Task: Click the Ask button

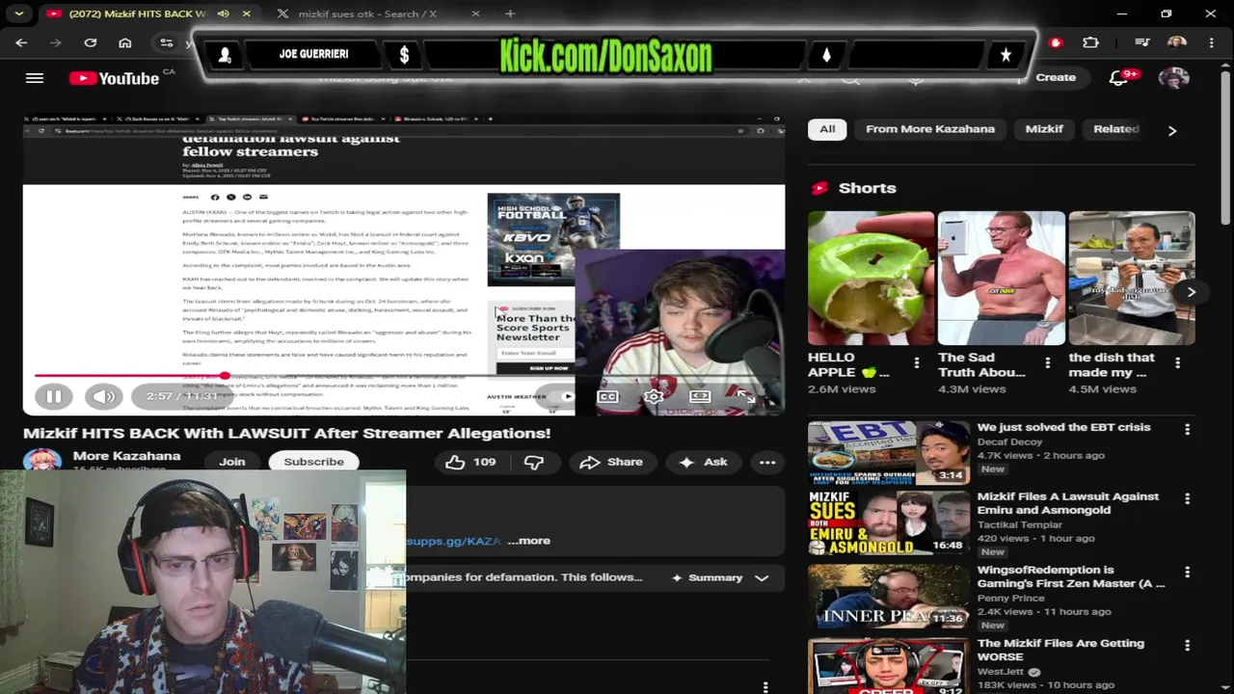Action: [x=704, y=463]
